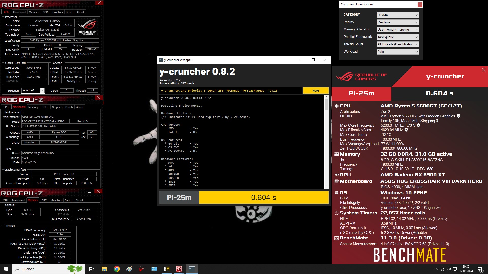This screenshot has height=274, width=488.
Task: Click RUN in y-cruncher Wrapper
Action: [x=316, y=91]
